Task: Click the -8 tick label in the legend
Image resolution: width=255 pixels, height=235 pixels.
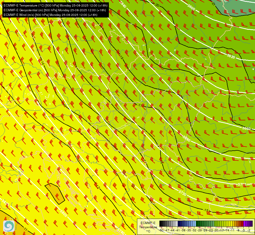Action: click(x=238, y=230)
